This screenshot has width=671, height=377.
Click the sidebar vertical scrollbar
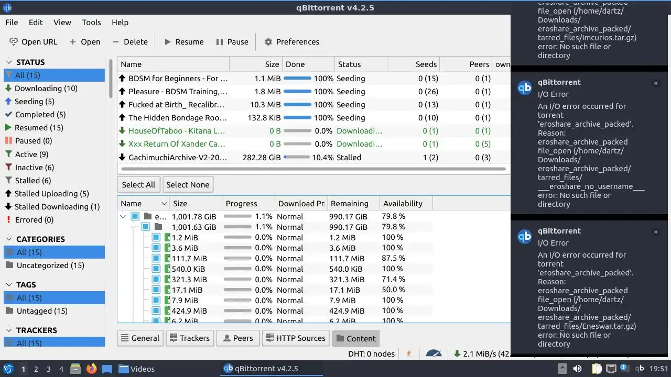coord(111,79)
